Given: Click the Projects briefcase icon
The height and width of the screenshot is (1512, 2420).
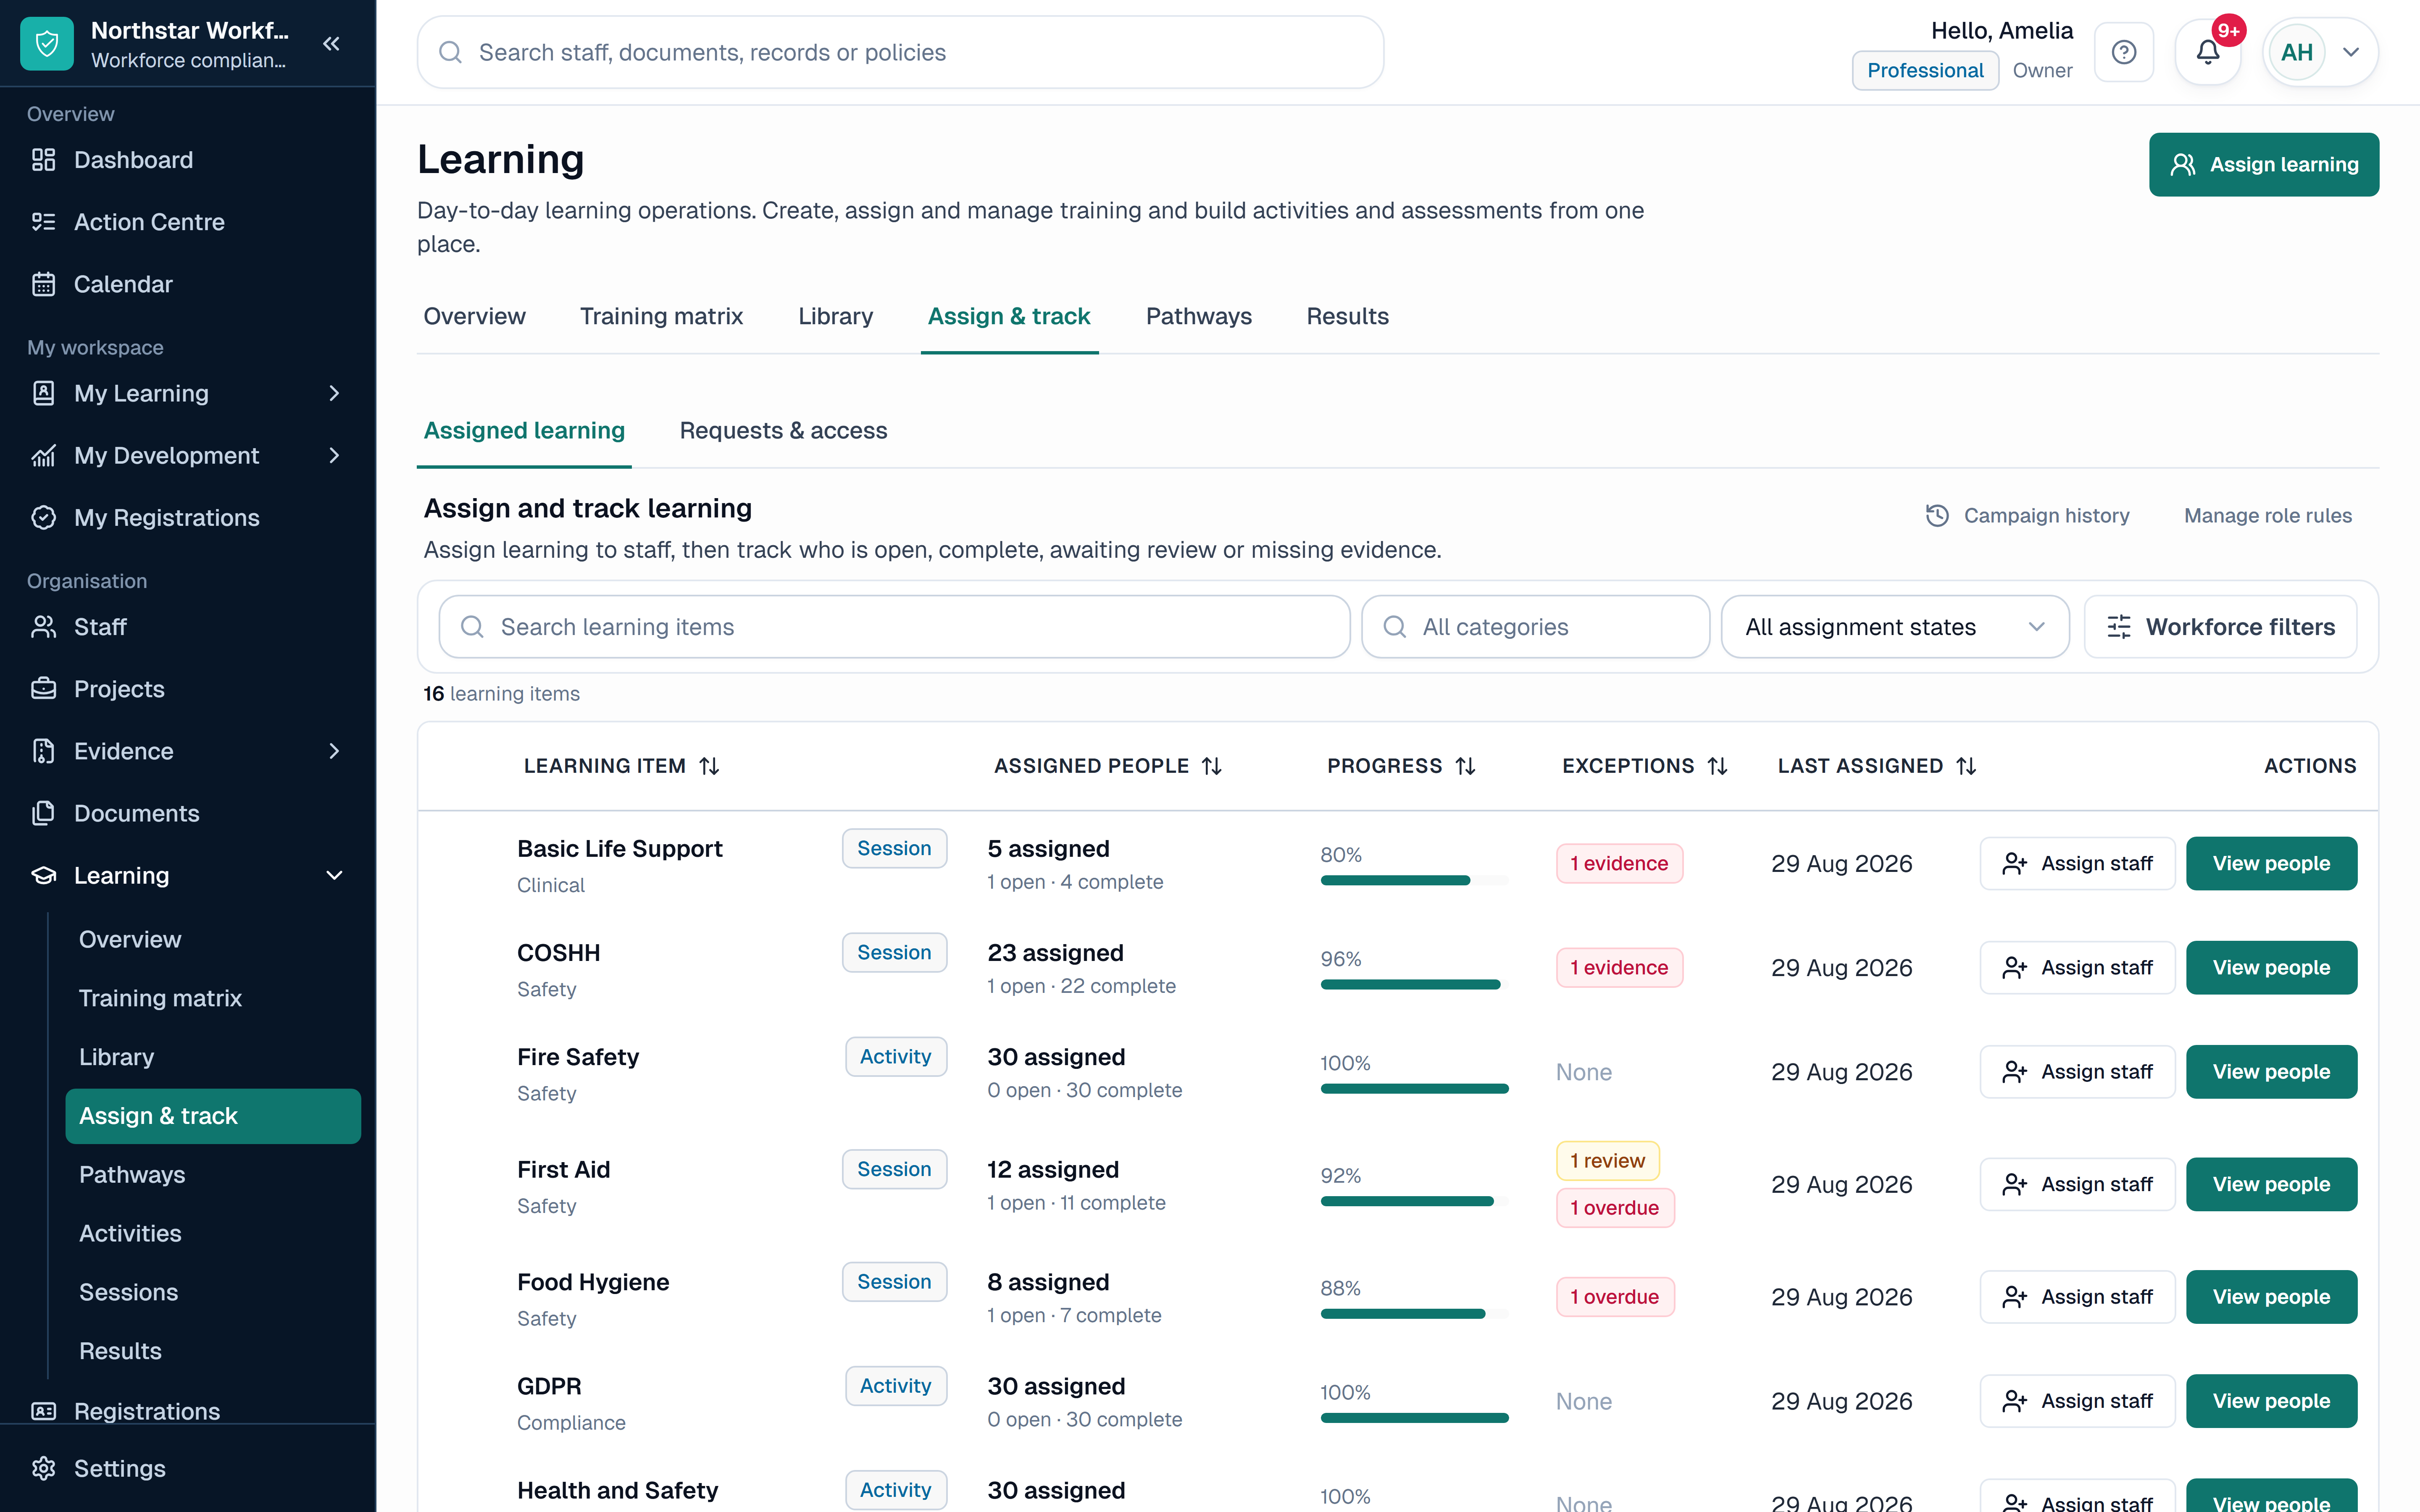Looking at the screenshot, I should click(x=44, y=689).
